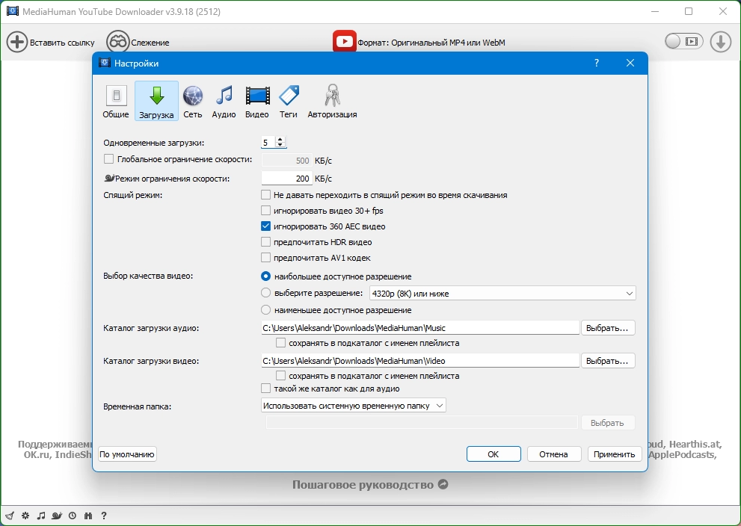Click the clock icon in status bar
This screenshot has height=526, width=741.
tap(73, 516)
